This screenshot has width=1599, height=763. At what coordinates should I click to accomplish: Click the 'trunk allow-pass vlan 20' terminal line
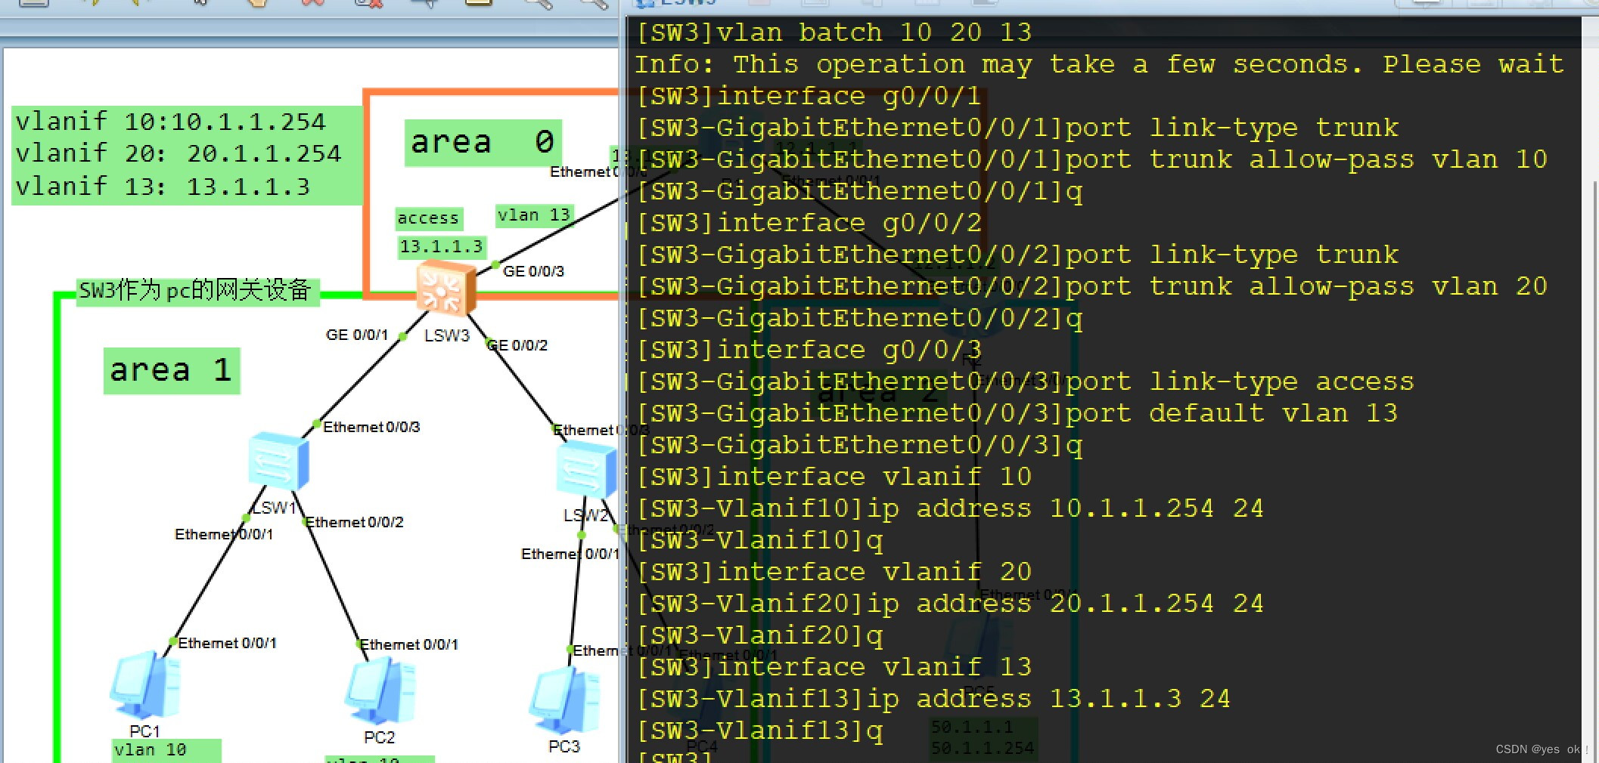(x=1091, y=286)
